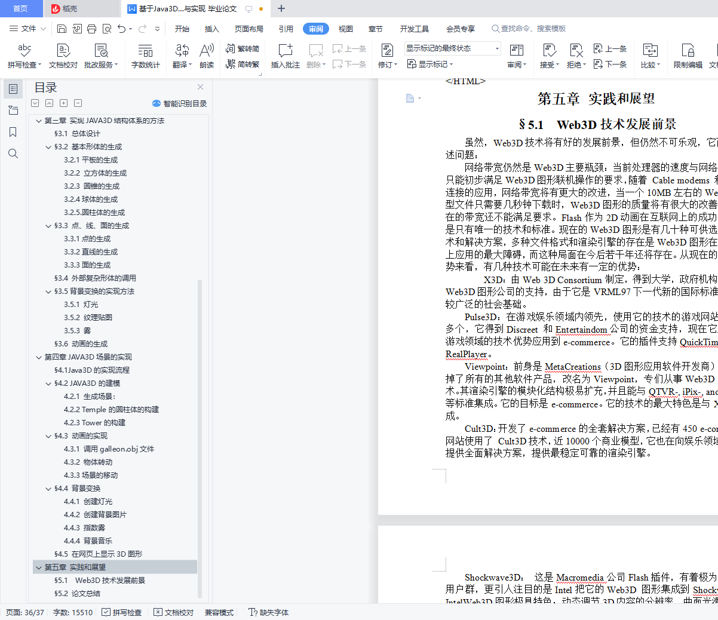Switch to the 引用 ribbon tab
The width and height of the screenshot is (718, 620).
pyautogui.click(x=286, y=29)
